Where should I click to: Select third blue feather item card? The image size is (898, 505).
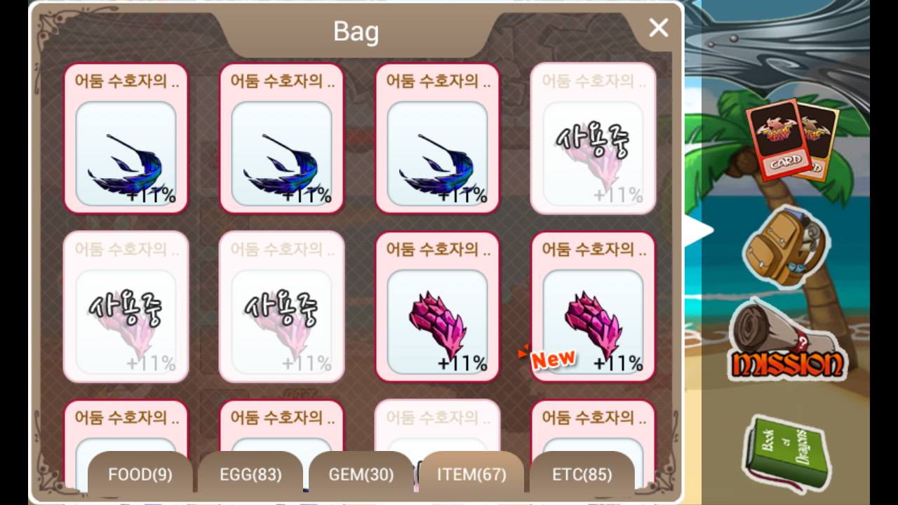coord(438,139)
